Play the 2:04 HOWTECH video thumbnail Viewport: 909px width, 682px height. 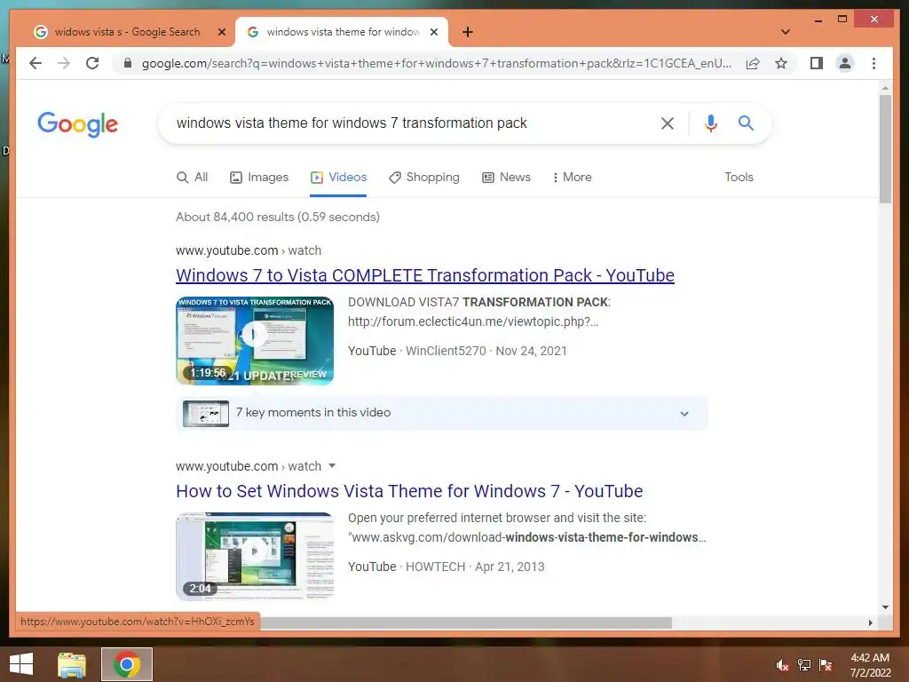coord(255,556)
